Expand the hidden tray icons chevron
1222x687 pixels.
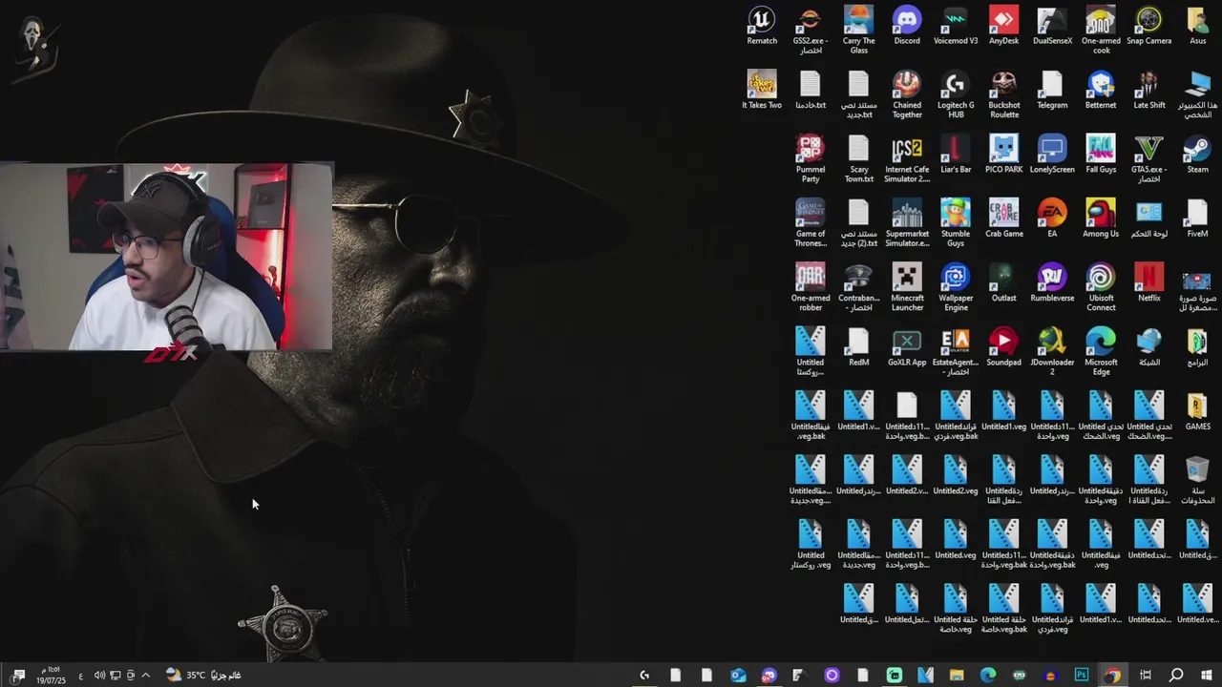point(145,675)
